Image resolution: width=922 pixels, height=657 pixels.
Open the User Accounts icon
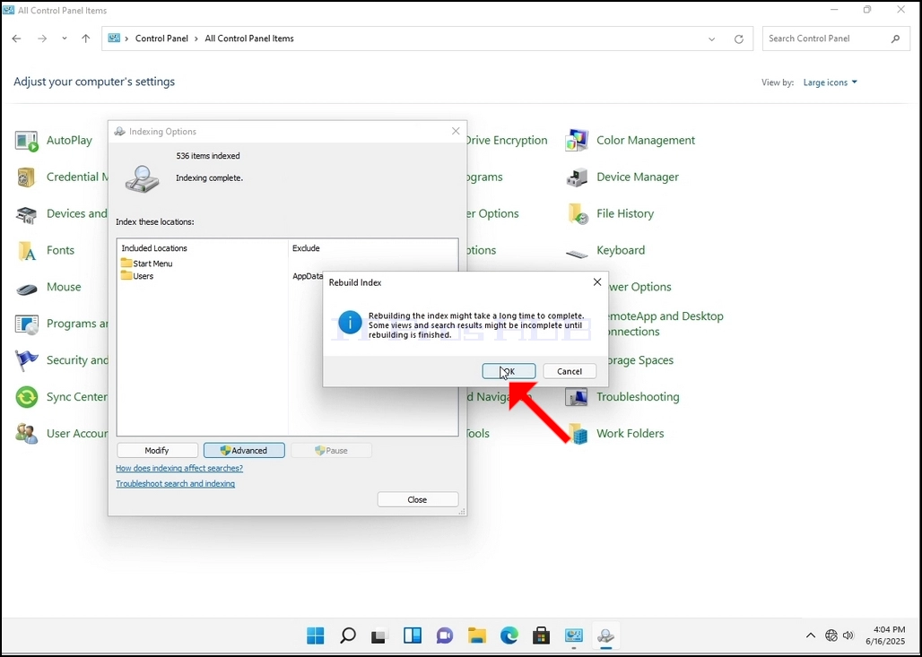[x=27, y=435]
